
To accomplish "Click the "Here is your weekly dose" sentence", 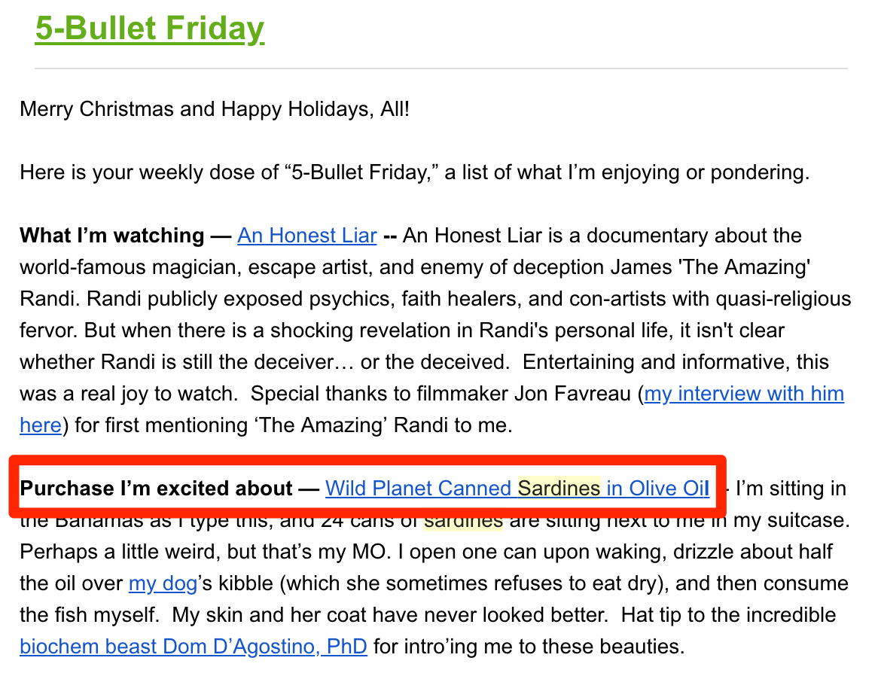I will point(414,172).
